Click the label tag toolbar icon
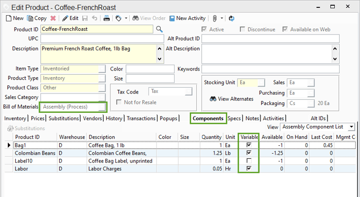Screen dimensions: 360x197 [x=118, y=18]
